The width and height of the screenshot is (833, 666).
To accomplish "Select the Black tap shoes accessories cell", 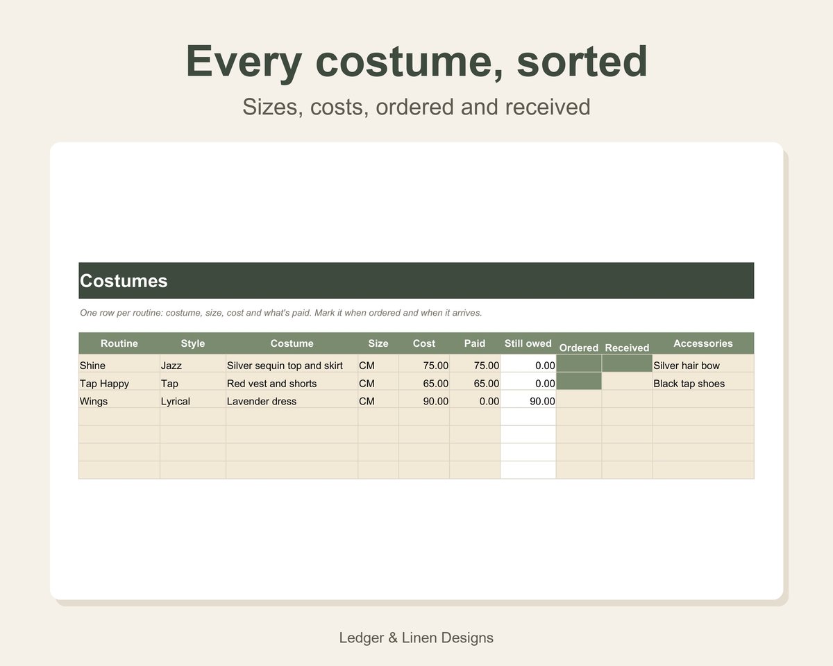I will (x=703, y=382).
